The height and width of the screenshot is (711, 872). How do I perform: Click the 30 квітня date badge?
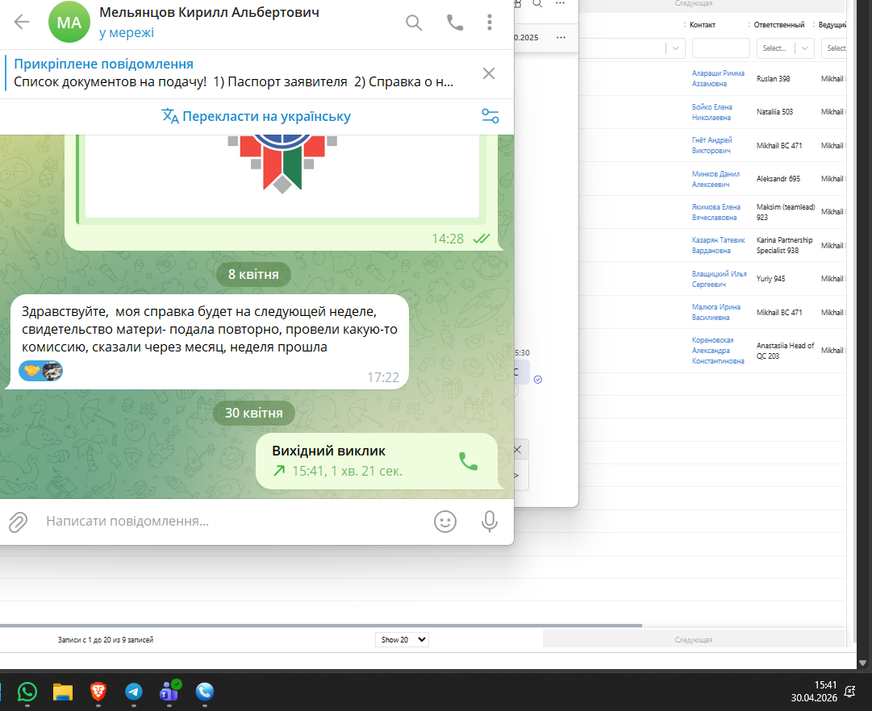tap(253, 413)
